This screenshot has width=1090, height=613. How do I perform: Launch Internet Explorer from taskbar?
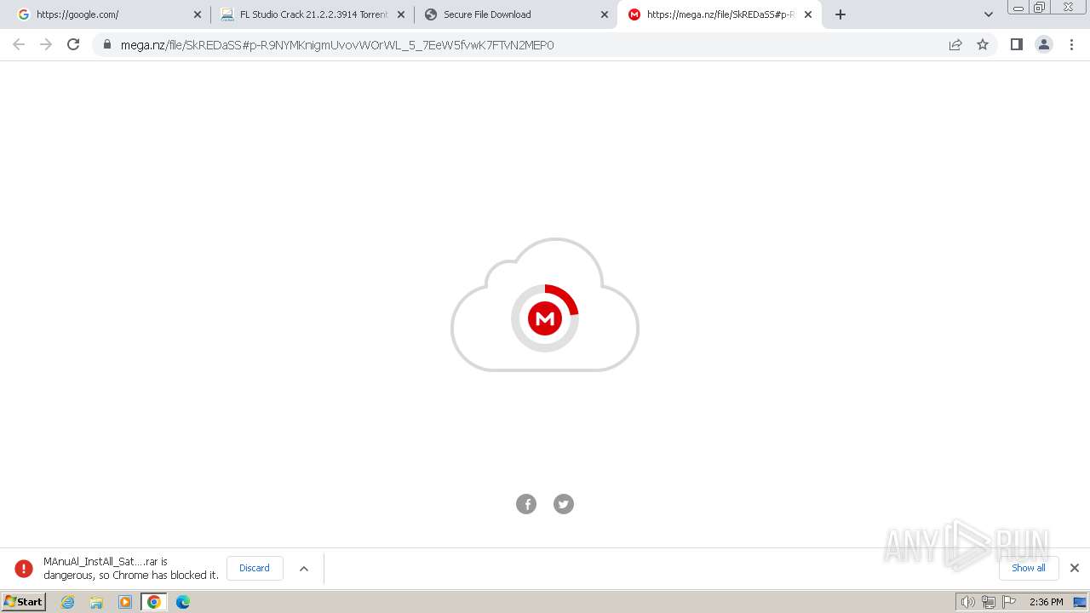click(68, 602)
